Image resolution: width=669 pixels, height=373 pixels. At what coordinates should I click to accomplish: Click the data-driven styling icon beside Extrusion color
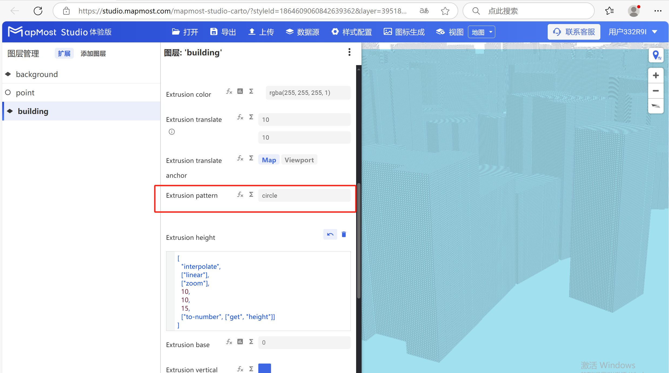tap(240, 91)
